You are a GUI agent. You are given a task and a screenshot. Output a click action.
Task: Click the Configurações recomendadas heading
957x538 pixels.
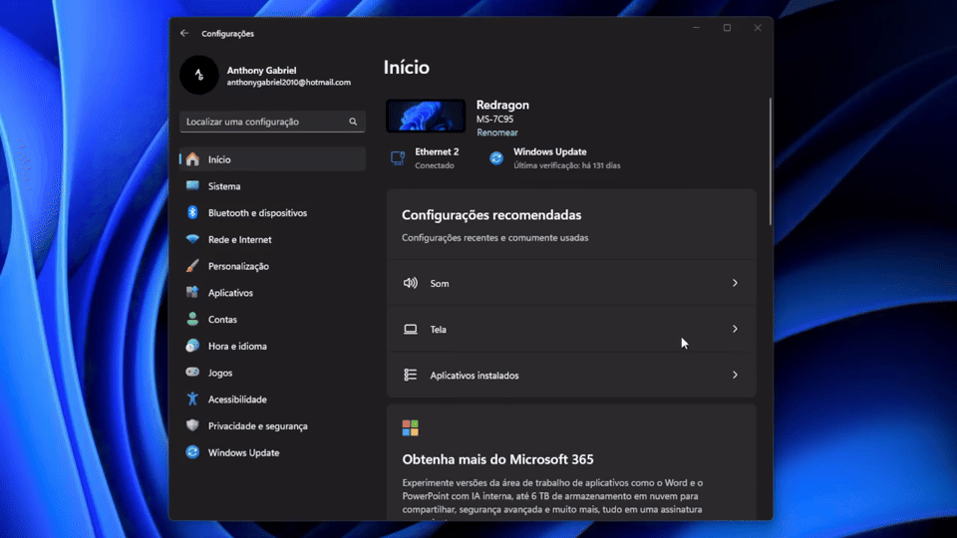click(491, 215)
